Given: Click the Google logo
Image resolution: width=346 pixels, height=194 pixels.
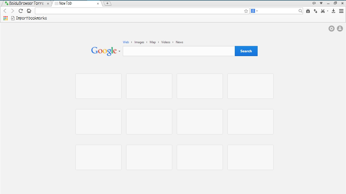Looking at the screenshot, I should pyautogui.click(x=104, y=51).
